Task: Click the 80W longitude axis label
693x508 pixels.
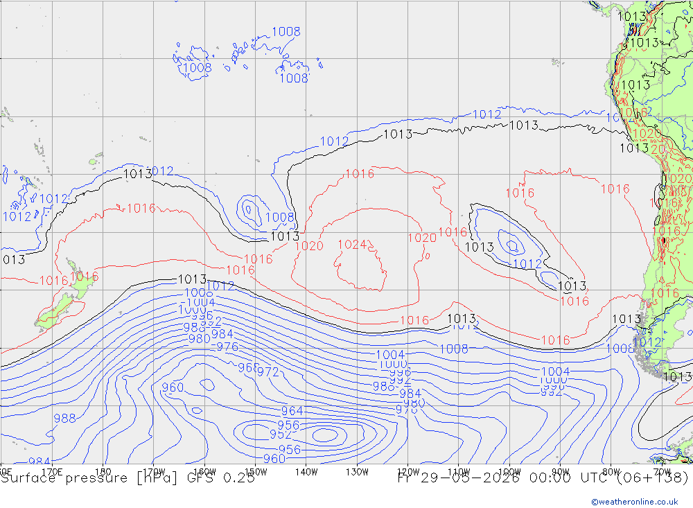Action: (611, 472)
